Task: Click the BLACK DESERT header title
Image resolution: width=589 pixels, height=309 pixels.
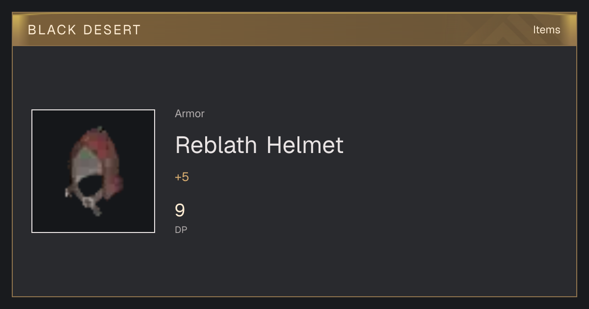Action: click(x=84, y=30)
